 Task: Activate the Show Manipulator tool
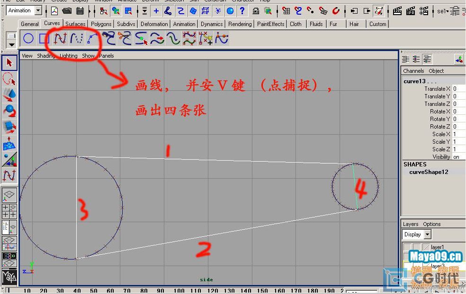[9, 160]
